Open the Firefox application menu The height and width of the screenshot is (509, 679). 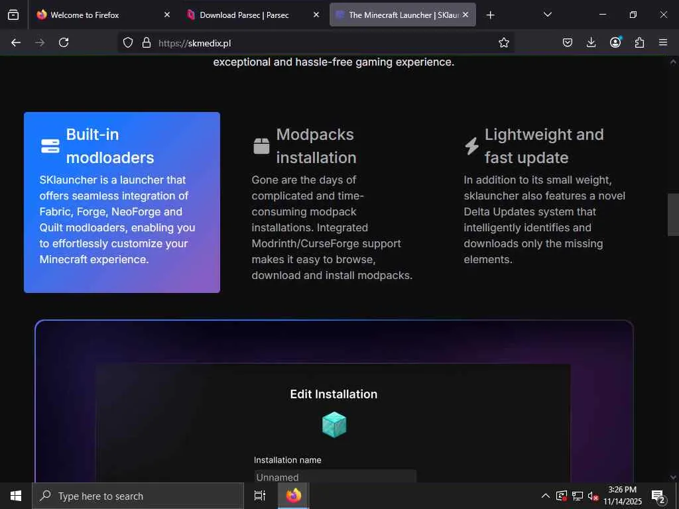click(663, 42)
